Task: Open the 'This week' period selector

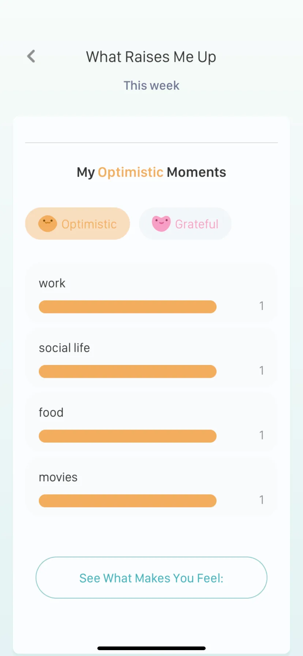Action: pyautogui.click(x=151, y=85)
